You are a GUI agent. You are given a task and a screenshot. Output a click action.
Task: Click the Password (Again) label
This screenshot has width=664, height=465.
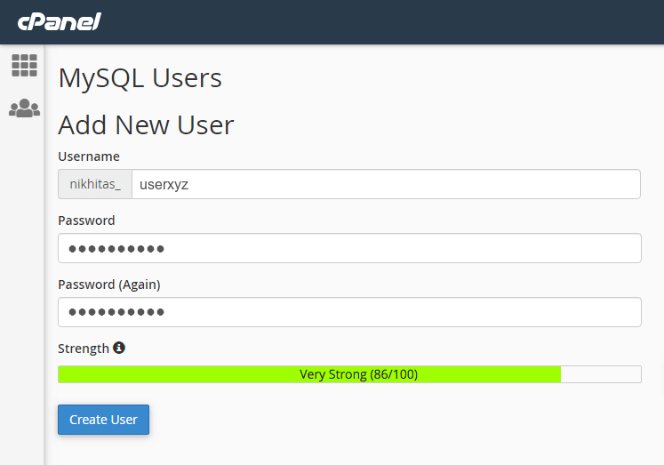pos(108,285)
